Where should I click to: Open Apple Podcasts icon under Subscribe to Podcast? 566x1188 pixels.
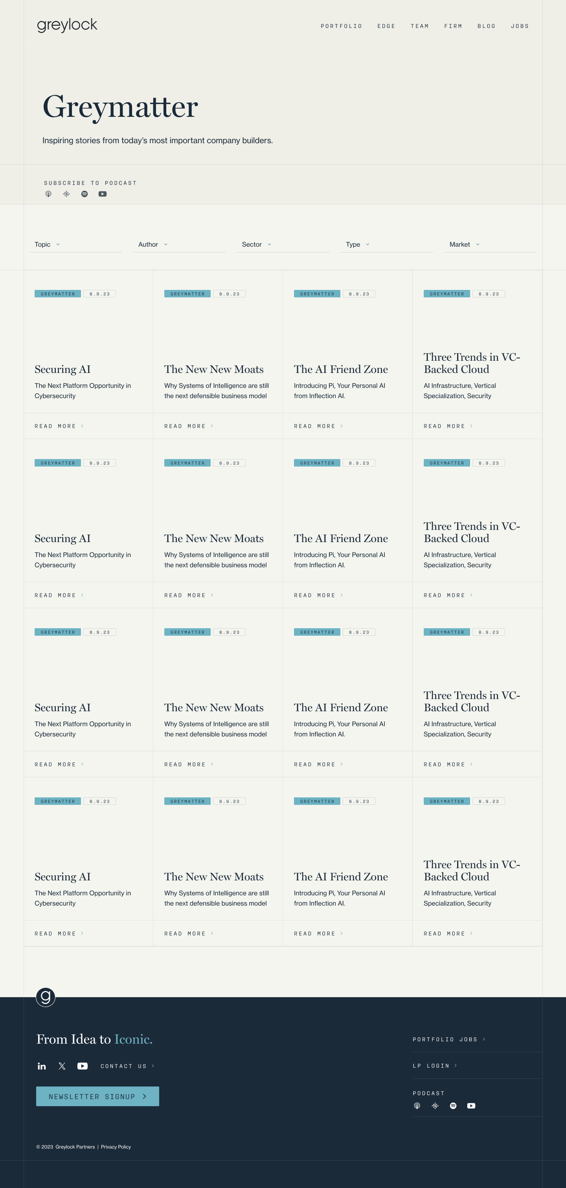click(48, 194)
